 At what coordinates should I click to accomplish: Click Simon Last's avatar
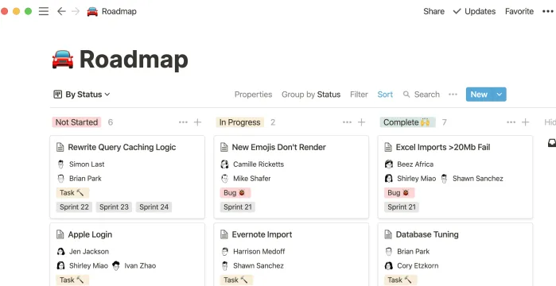[x=60, y=164]
